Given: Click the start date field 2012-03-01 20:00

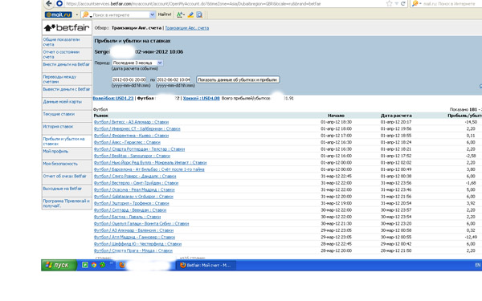Looking at the screenshot, I should click(x=129, y=79).
